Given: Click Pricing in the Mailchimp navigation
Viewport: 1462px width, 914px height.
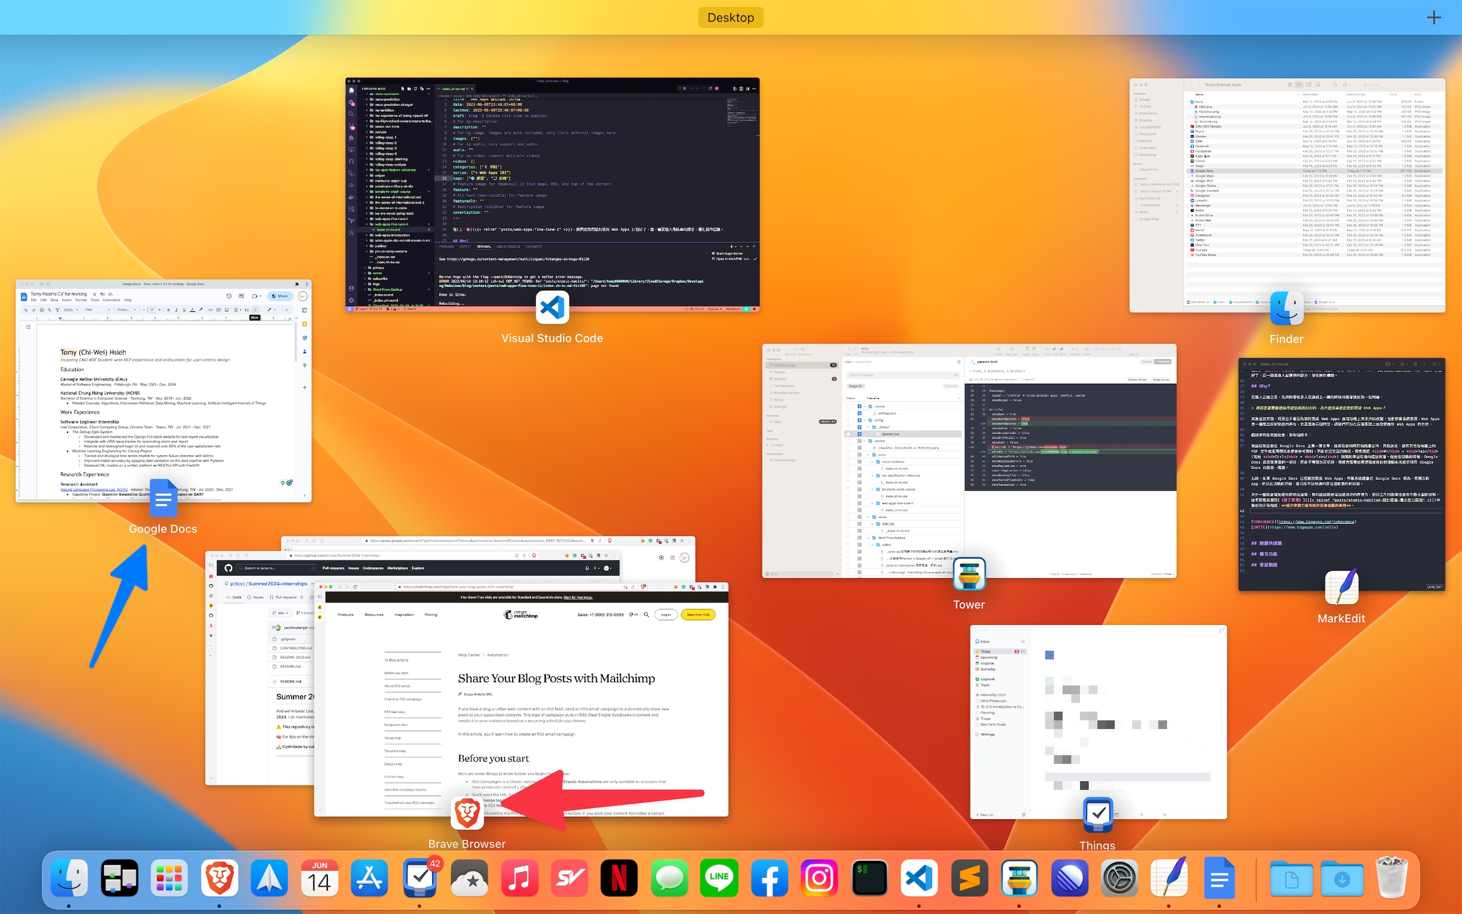Looking at the screenshot, I should (x=431, y=615).
